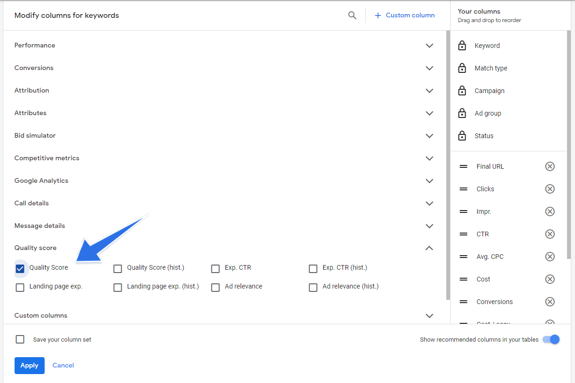Click the Match type column label
Viewport: 575px width, 383px height.
pyautogui.click(x=491, y=68)
